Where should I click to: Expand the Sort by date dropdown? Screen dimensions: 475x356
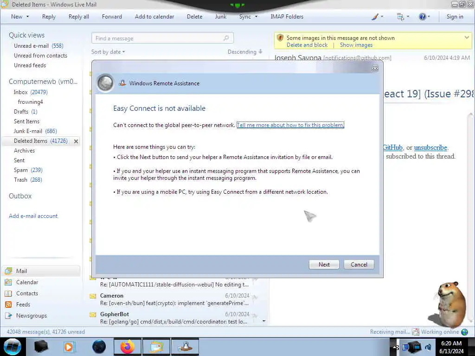[x=108, y=52]
